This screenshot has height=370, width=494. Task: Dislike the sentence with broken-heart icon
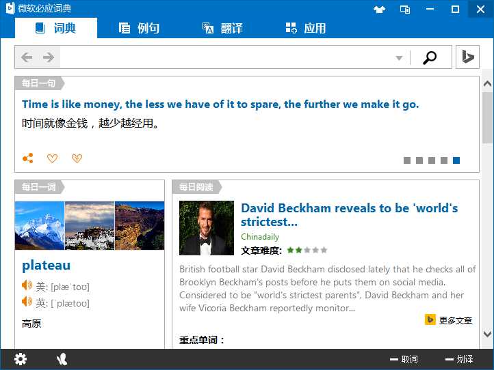click(x=77, y=158)
